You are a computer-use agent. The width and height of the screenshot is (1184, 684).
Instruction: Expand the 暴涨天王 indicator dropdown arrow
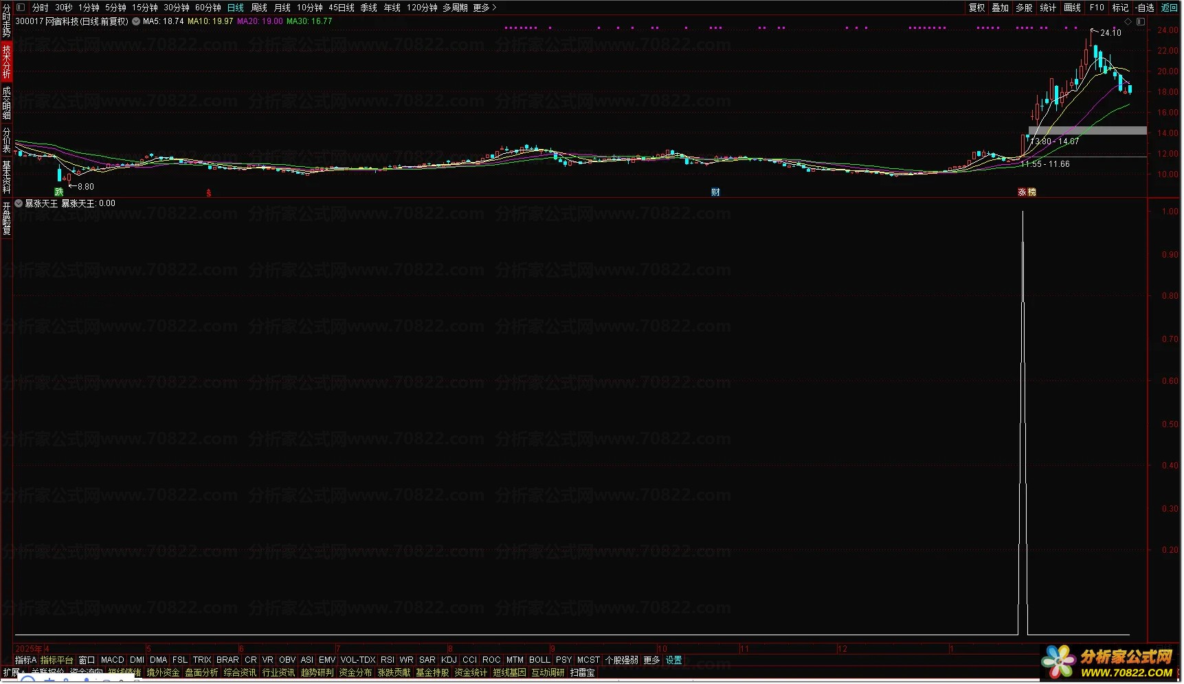19,203
